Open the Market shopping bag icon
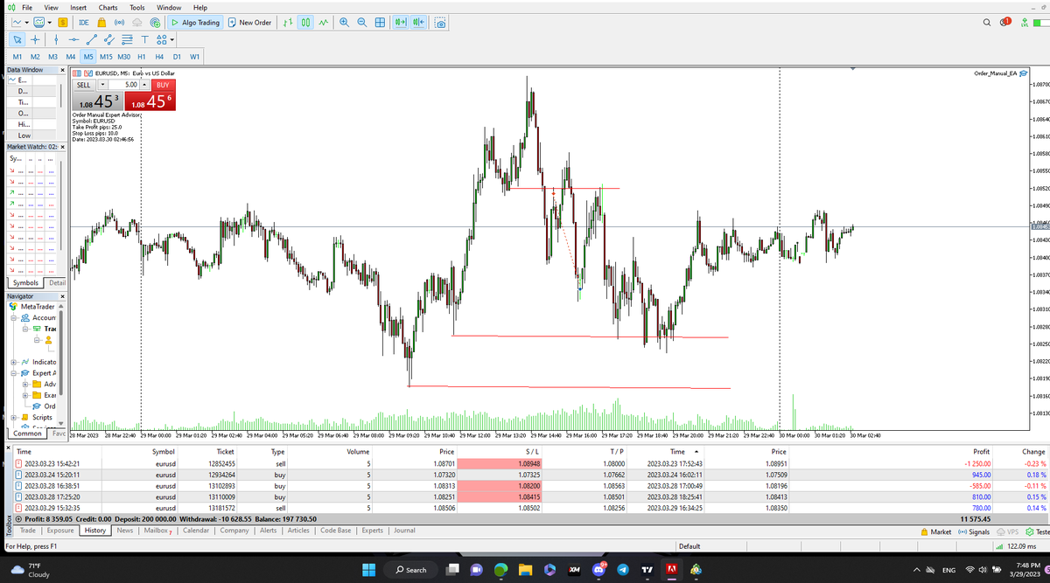1050x583 pixels. pos(101,22)
